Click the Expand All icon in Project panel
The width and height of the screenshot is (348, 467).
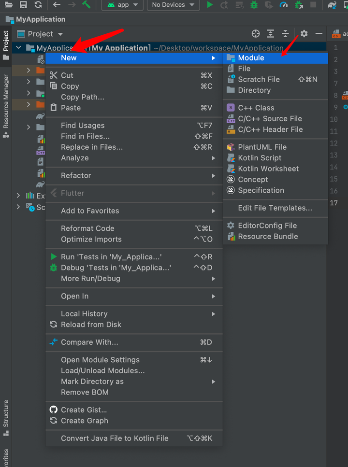pyautogui.click(x=271, y=34)
